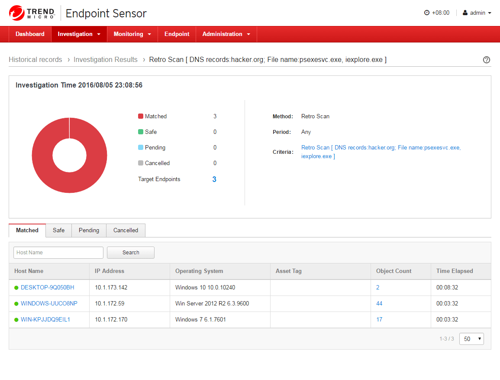Switch to the Safe tab
This screenshot has height=380, width=500.
coord(58,231)
